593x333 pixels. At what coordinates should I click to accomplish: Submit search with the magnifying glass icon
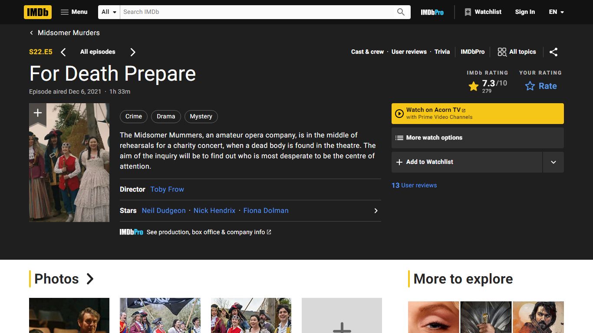click(x=401, y=12)
